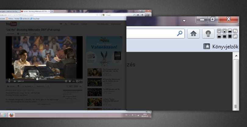The image size is (247, 127).
Task: Click the star Könyvjelzők bookmark icon
Action: [x=206, y=46]
